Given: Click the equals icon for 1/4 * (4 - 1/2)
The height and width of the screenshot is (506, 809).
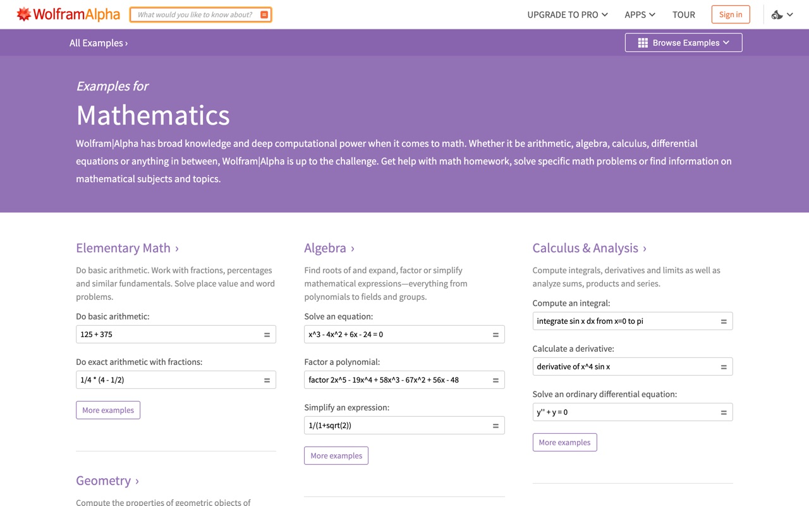Looking at the screenshot, I should (267, 380).
